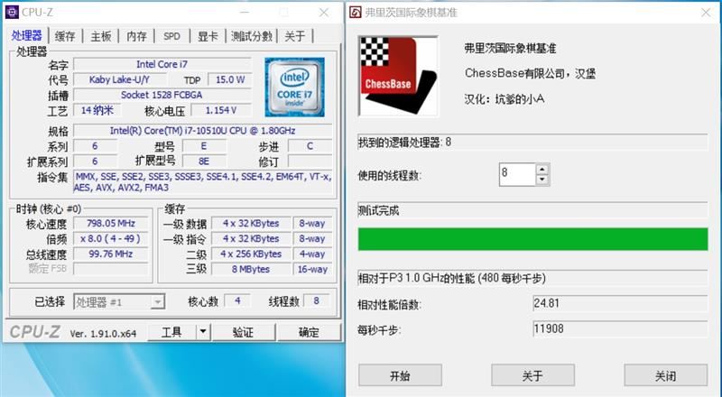Click the 确定 button in CPU-Z

309,332
